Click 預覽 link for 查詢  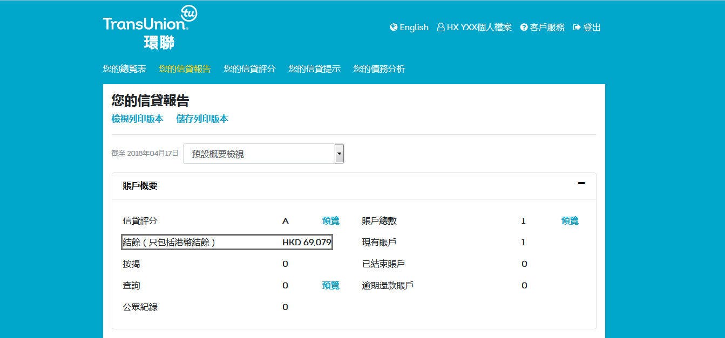331,285
